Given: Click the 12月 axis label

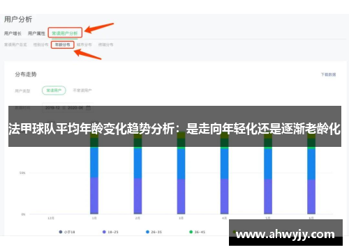Looking at the screenshot, I should [x=51, y=218].
